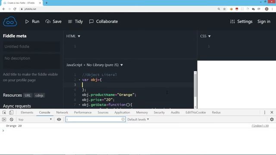Screen dimensions: 276x155
Task: Click the Sign in link
Action: 263,22
